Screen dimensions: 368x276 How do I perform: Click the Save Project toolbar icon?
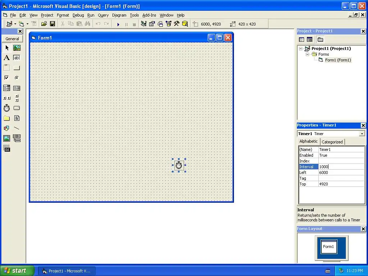52,24
